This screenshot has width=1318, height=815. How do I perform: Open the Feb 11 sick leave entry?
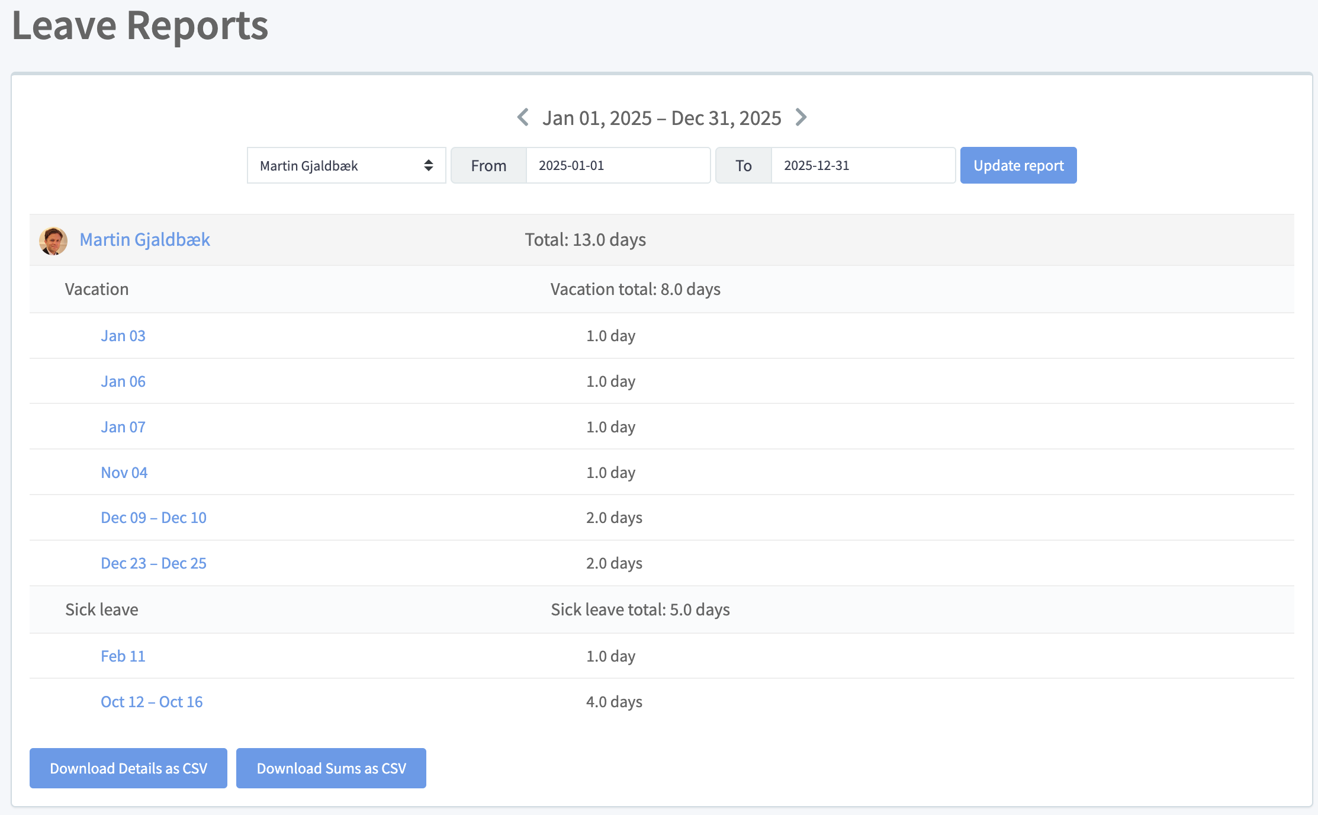pos(123,656)
